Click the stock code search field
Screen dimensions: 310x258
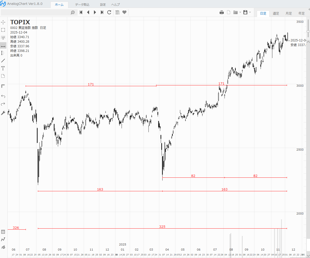click(x=36, y=12)
